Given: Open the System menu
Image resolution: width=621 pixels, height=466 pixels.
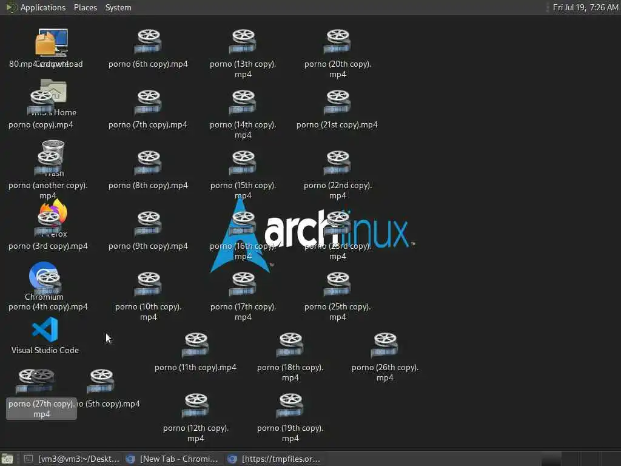Looking at the screenshot, I should 118,7.
